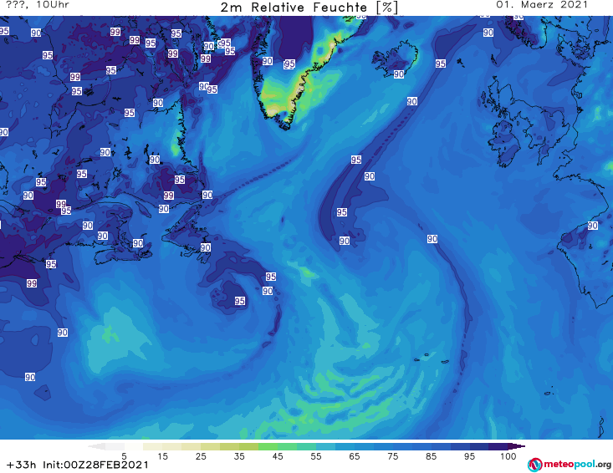The height and width of the screenshot is (473, 613).
Task: Click the time label '???, 10Uhr'
Action: tap(38, 5)
